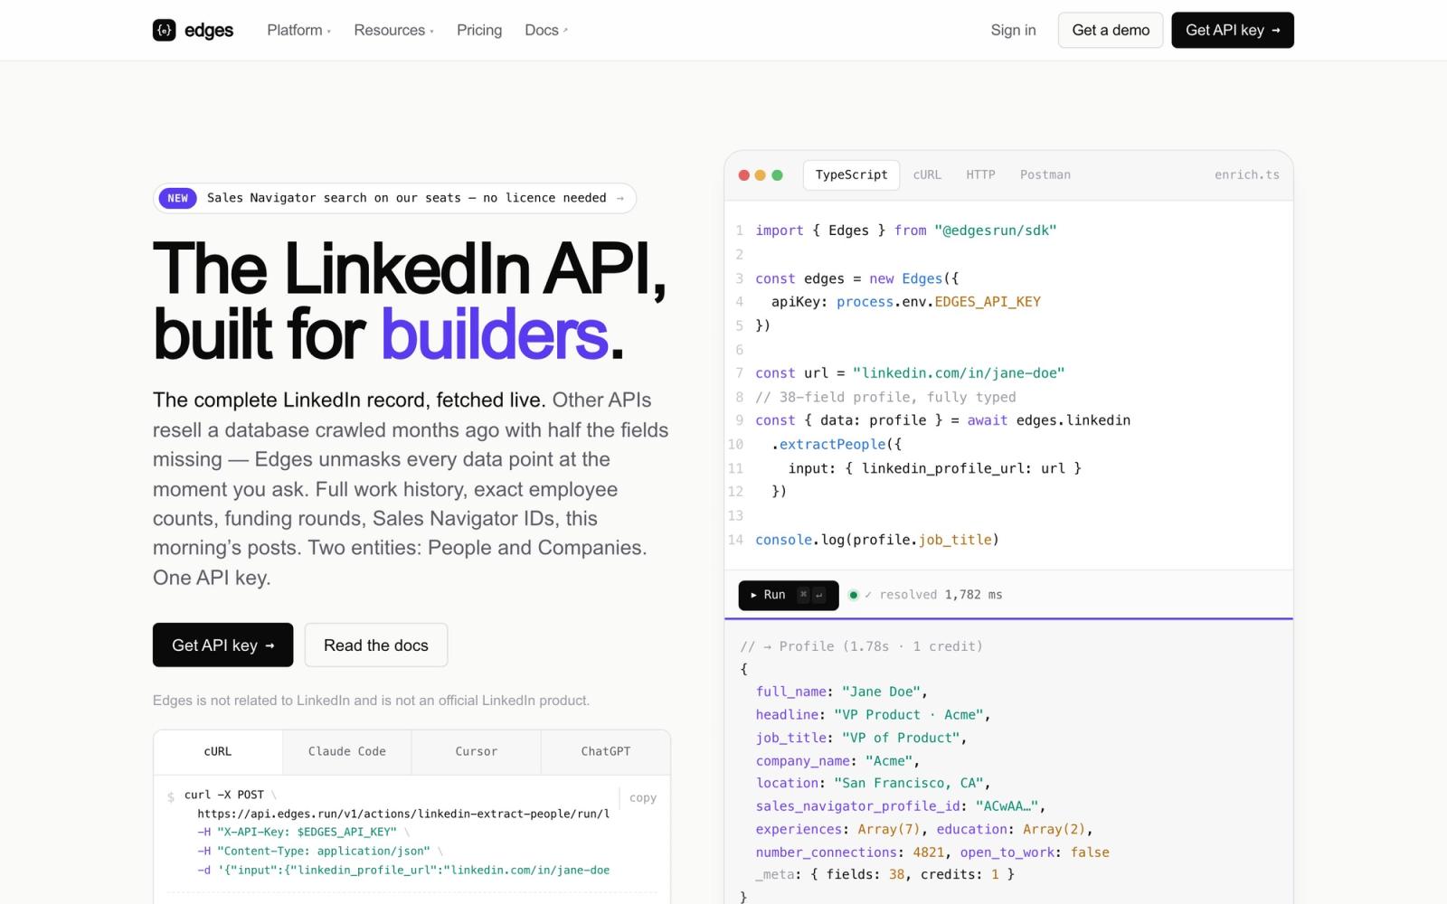
Task: Click the green resolved status indicator
Action: click(853, 595)
